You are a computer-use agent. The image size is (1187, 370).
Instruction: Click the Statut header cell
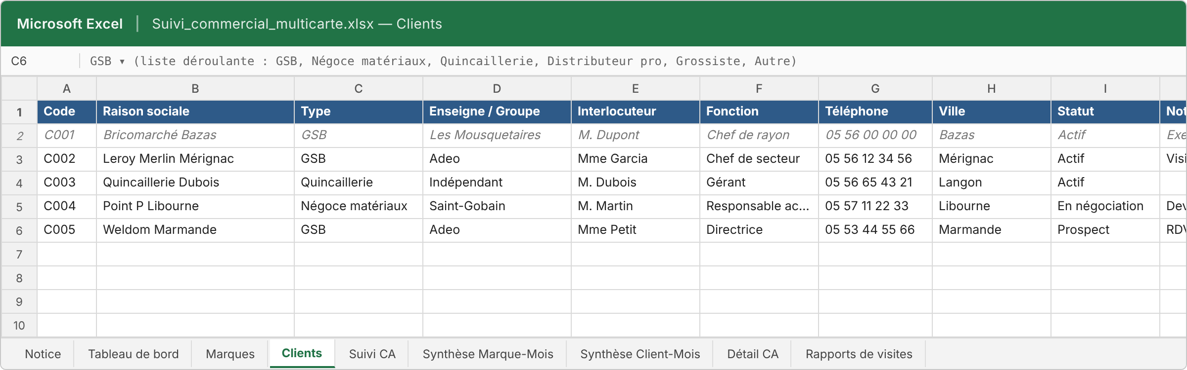(1105, 111)
